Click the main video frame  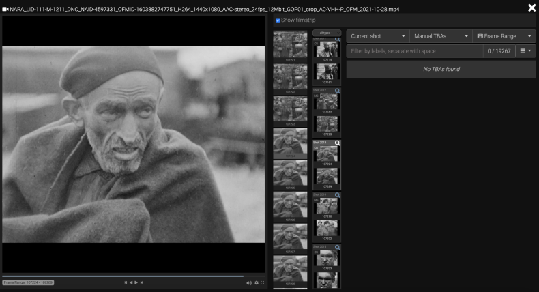tap(133, 145)
